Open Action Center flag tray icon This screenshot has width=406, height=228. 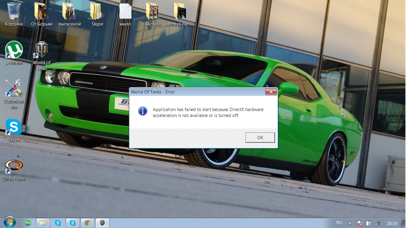pos(360,223)
